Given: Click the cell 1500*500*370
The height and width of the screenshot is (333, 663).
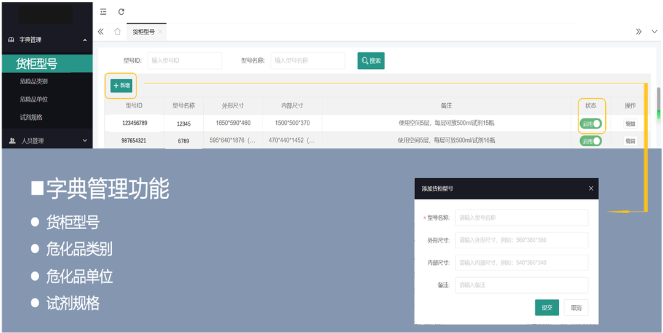Looking at the screenshot, I should pyautogui.click(x=292, y=123).
